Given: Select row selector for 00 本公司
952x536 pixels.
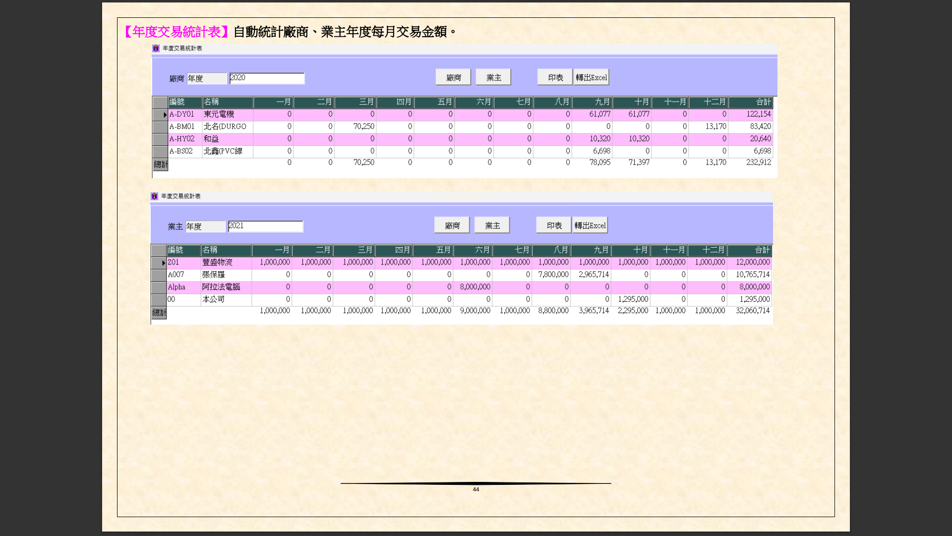Looking at the screenshot, I should [x=159, y=300].
